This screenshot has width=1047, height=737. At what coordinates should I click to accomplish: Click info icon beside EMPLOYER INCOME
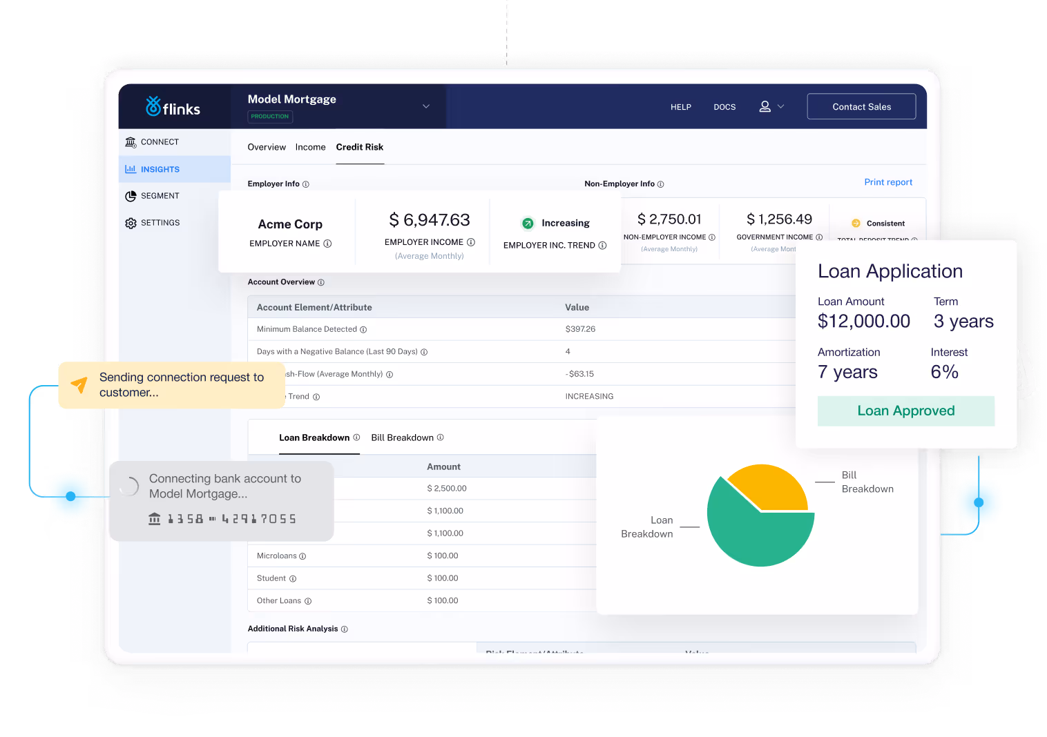click(471, 242)
